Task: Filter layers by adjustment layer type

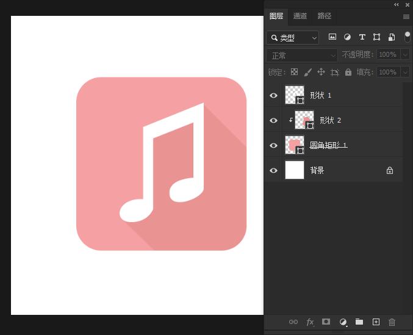Action: tap(347, 37)
